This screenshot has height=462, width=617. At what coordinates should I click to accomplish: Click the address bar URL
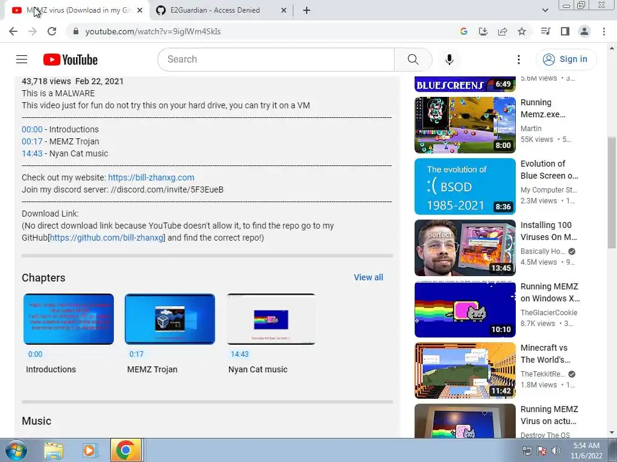pyautogui.click(x=153, y=31)
